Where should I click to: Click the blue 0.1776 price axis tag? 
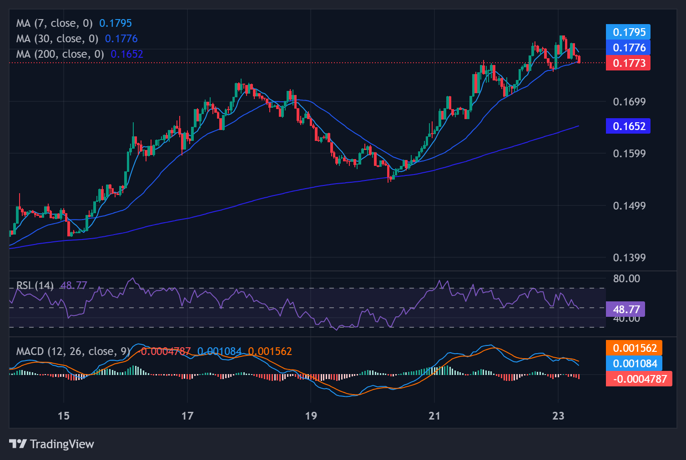pos(628,48)
